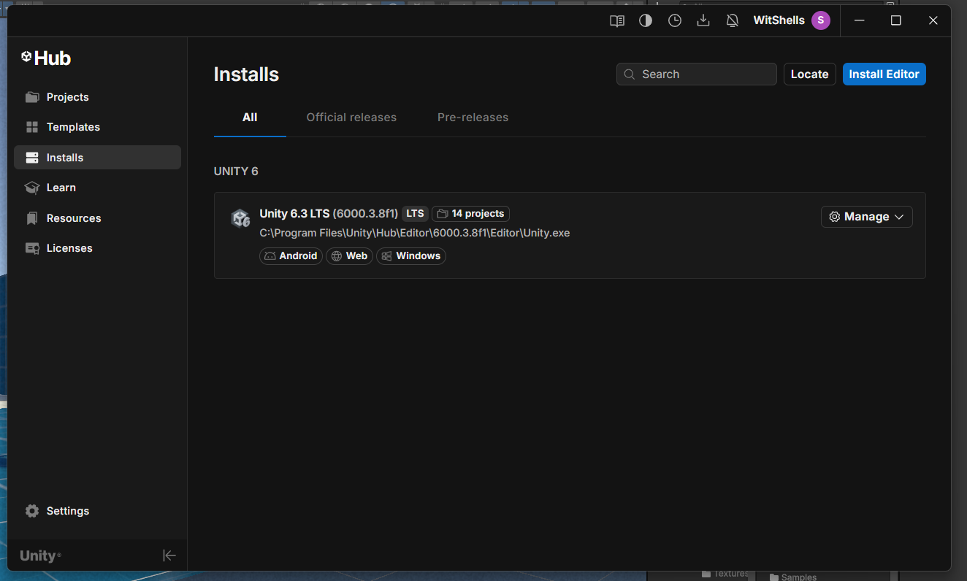Switch to the Official releases tab
The width and height of the screenshot is (967, 581).
pyautogui.click(x=351, y=118)
